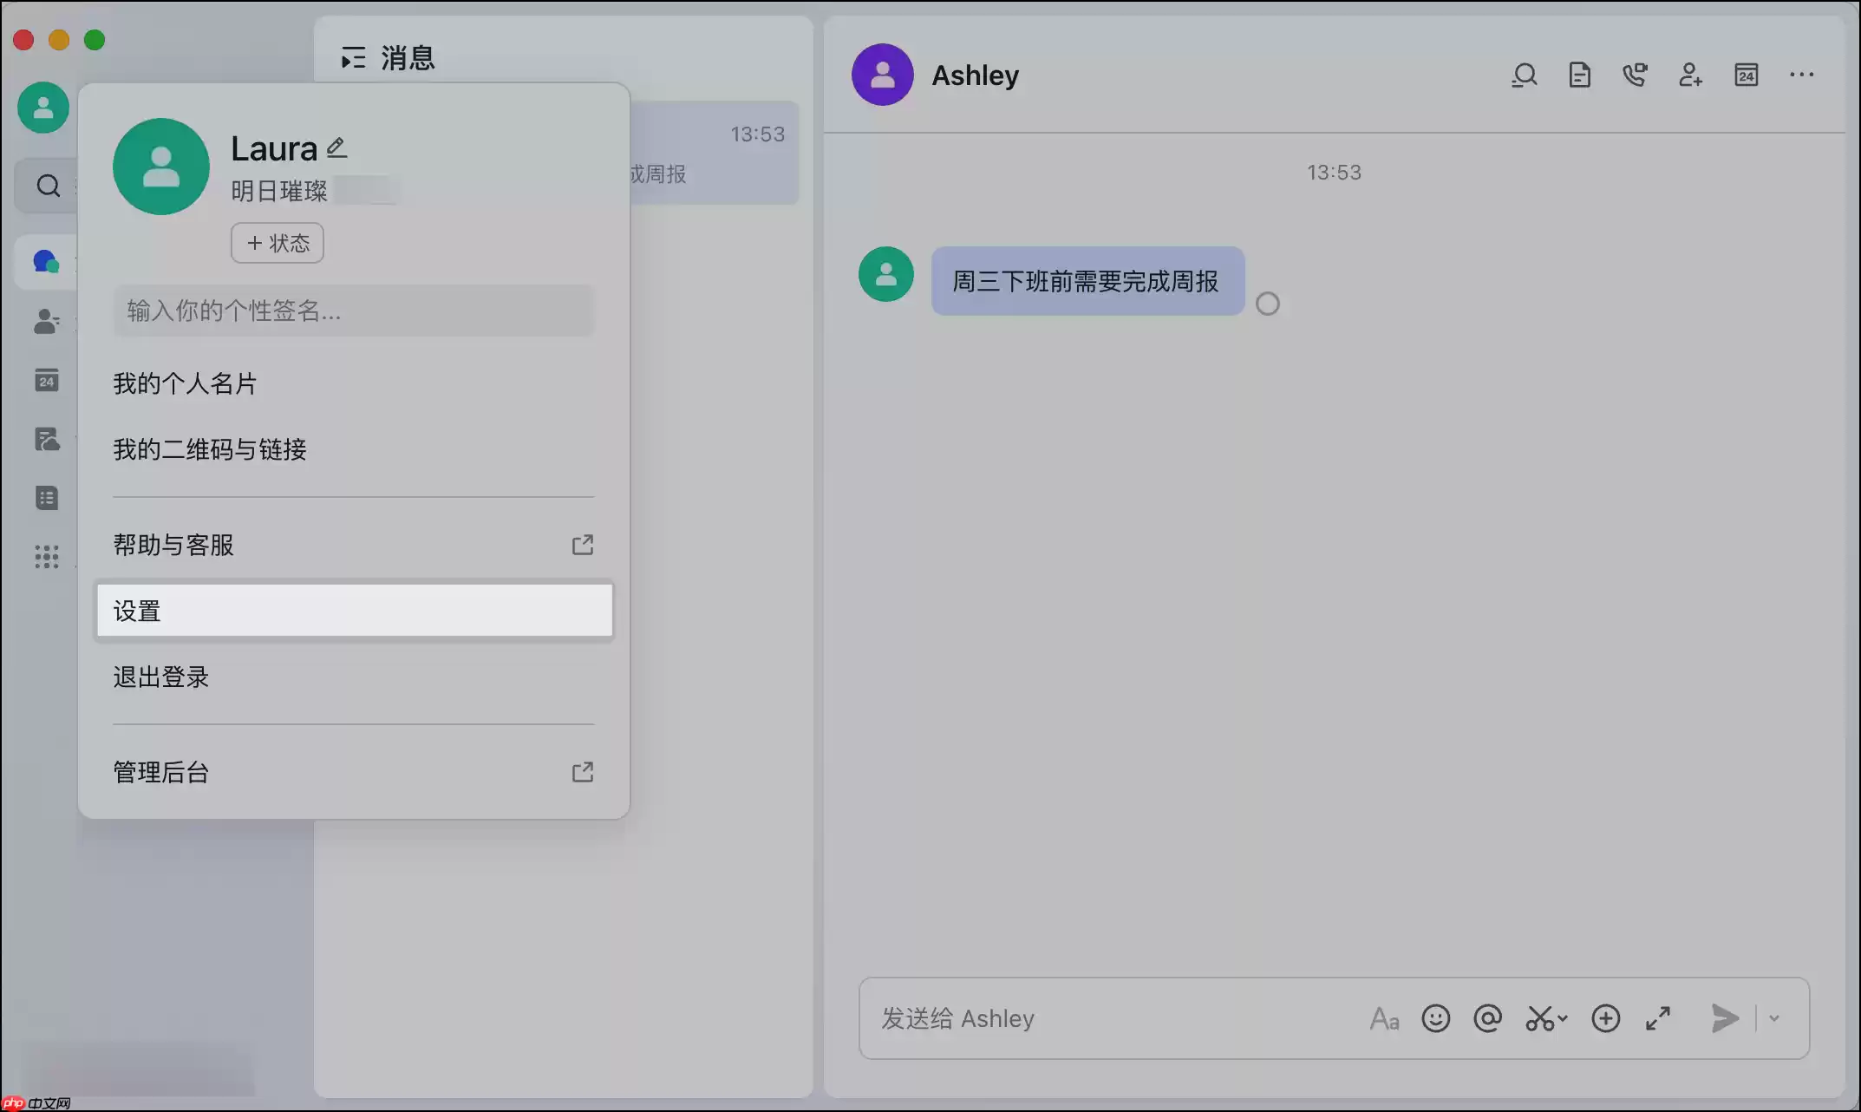Open the send button dropdown arrow
The height and width of the screenshot is (1112, 1861).
(x=1774, y=1018)
